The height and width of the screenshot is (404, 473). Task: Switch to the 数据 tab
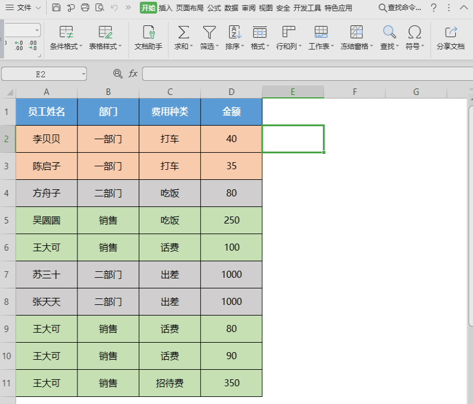click(x=231, y=8)
